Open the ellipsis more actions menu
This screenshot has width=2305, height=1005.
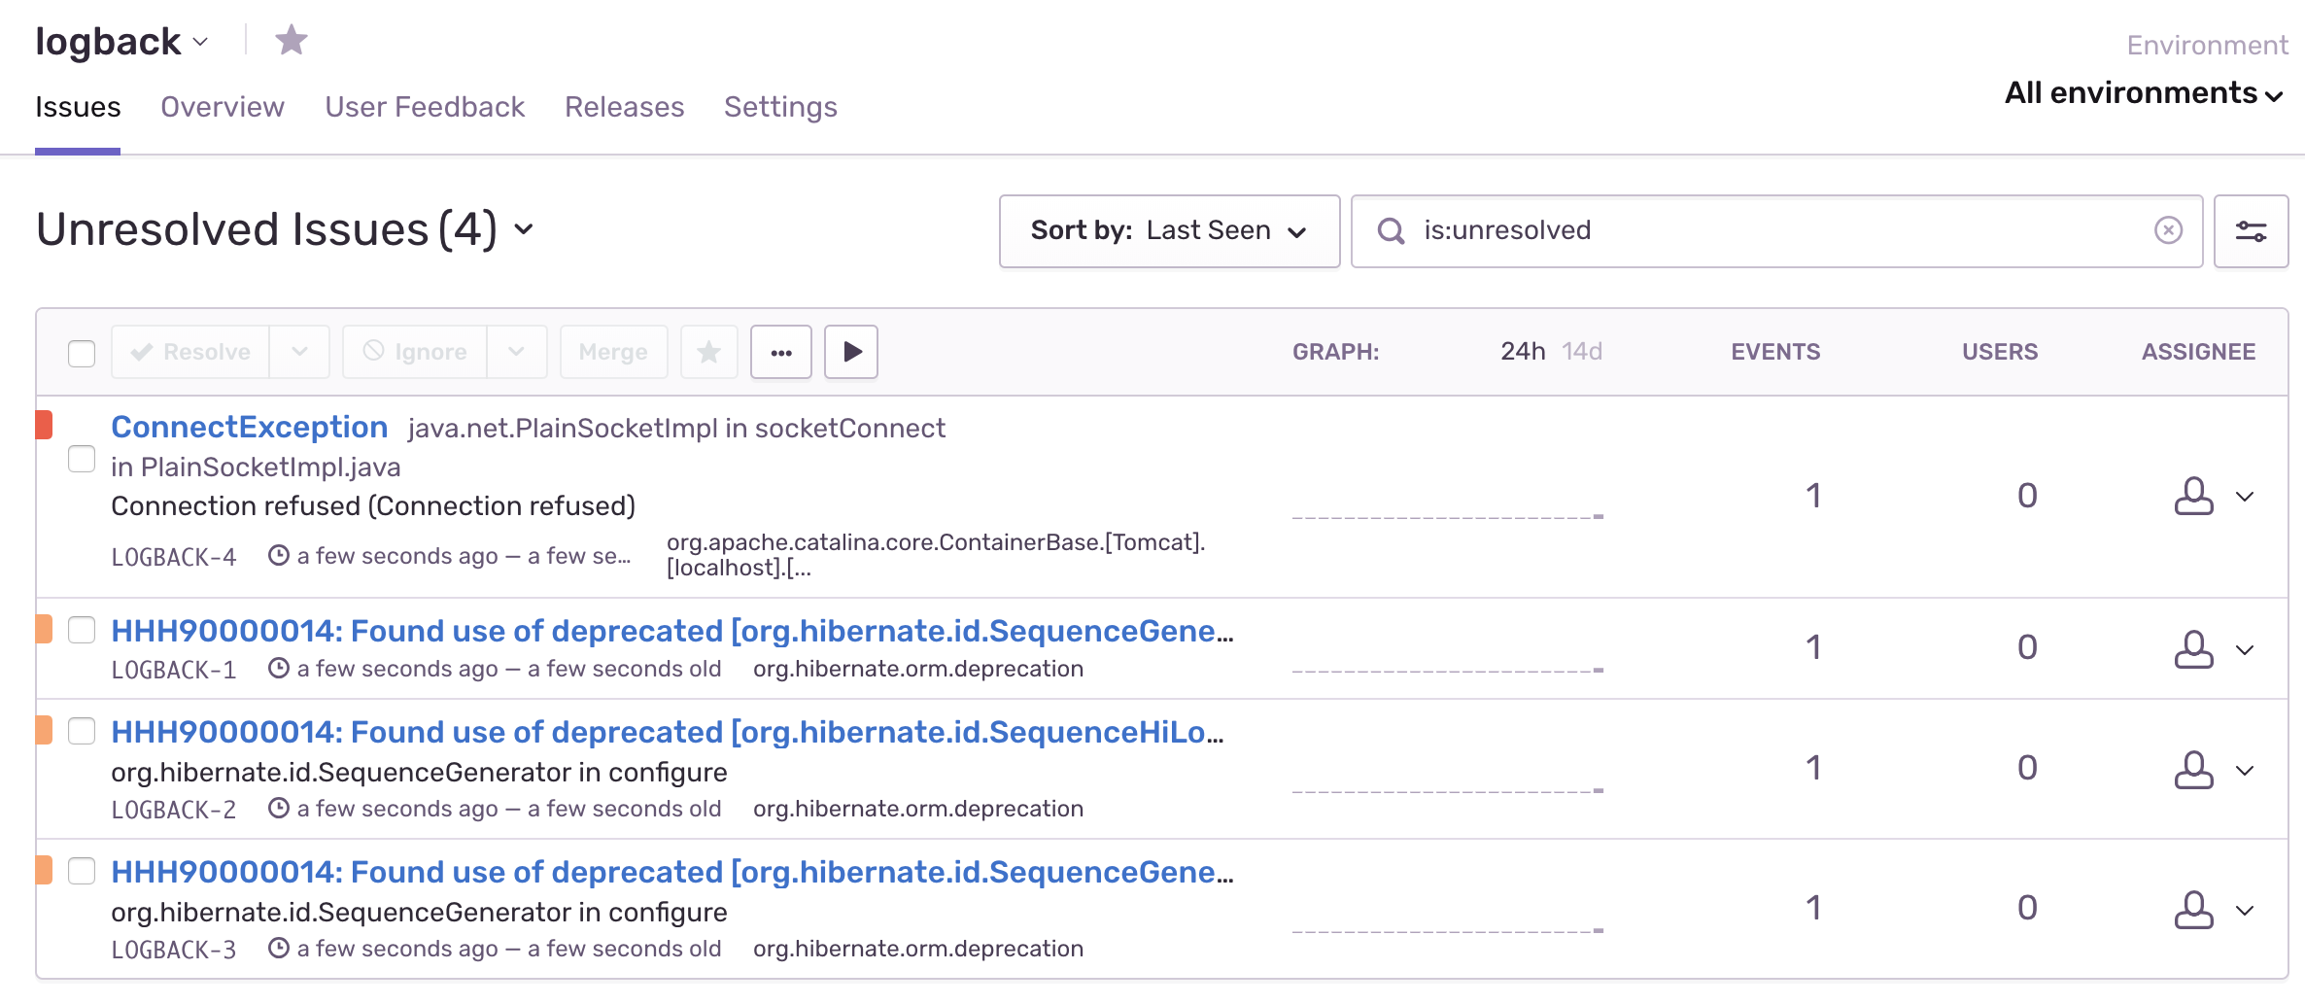click(x=781, y=352)
